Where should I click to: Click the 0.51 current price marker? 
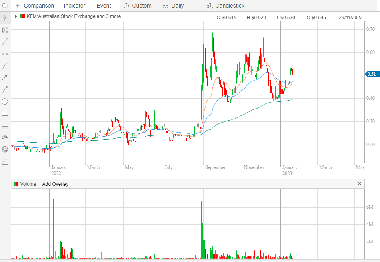[372, 74]
